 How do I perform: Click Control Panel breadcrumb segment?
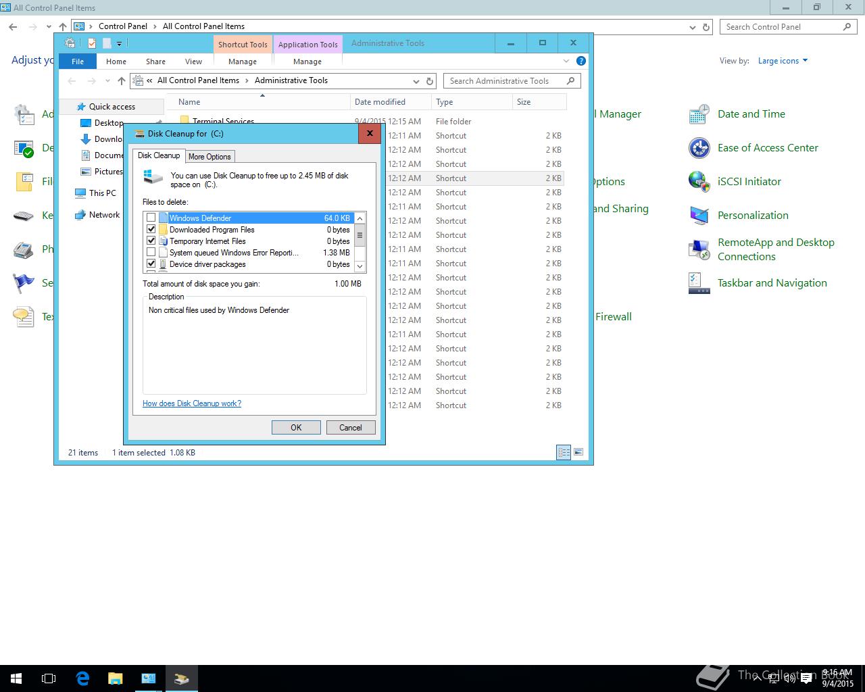coord(122,26)
